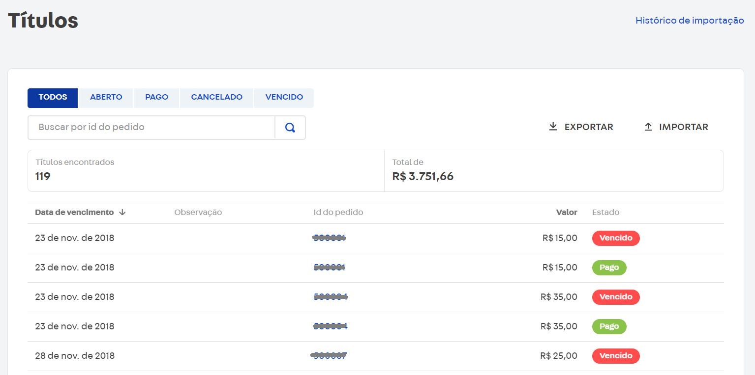Switch to the PAGO tab
Screen dimensions: 755x375
(156, 97)
